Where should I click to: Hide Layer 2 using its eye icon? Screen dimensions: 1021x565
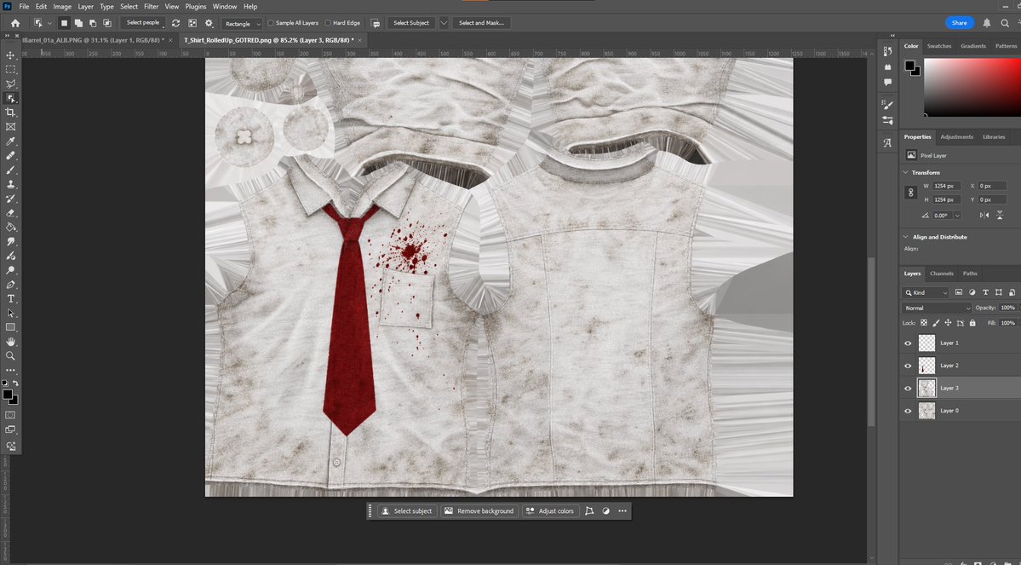(x=908, y=366)
